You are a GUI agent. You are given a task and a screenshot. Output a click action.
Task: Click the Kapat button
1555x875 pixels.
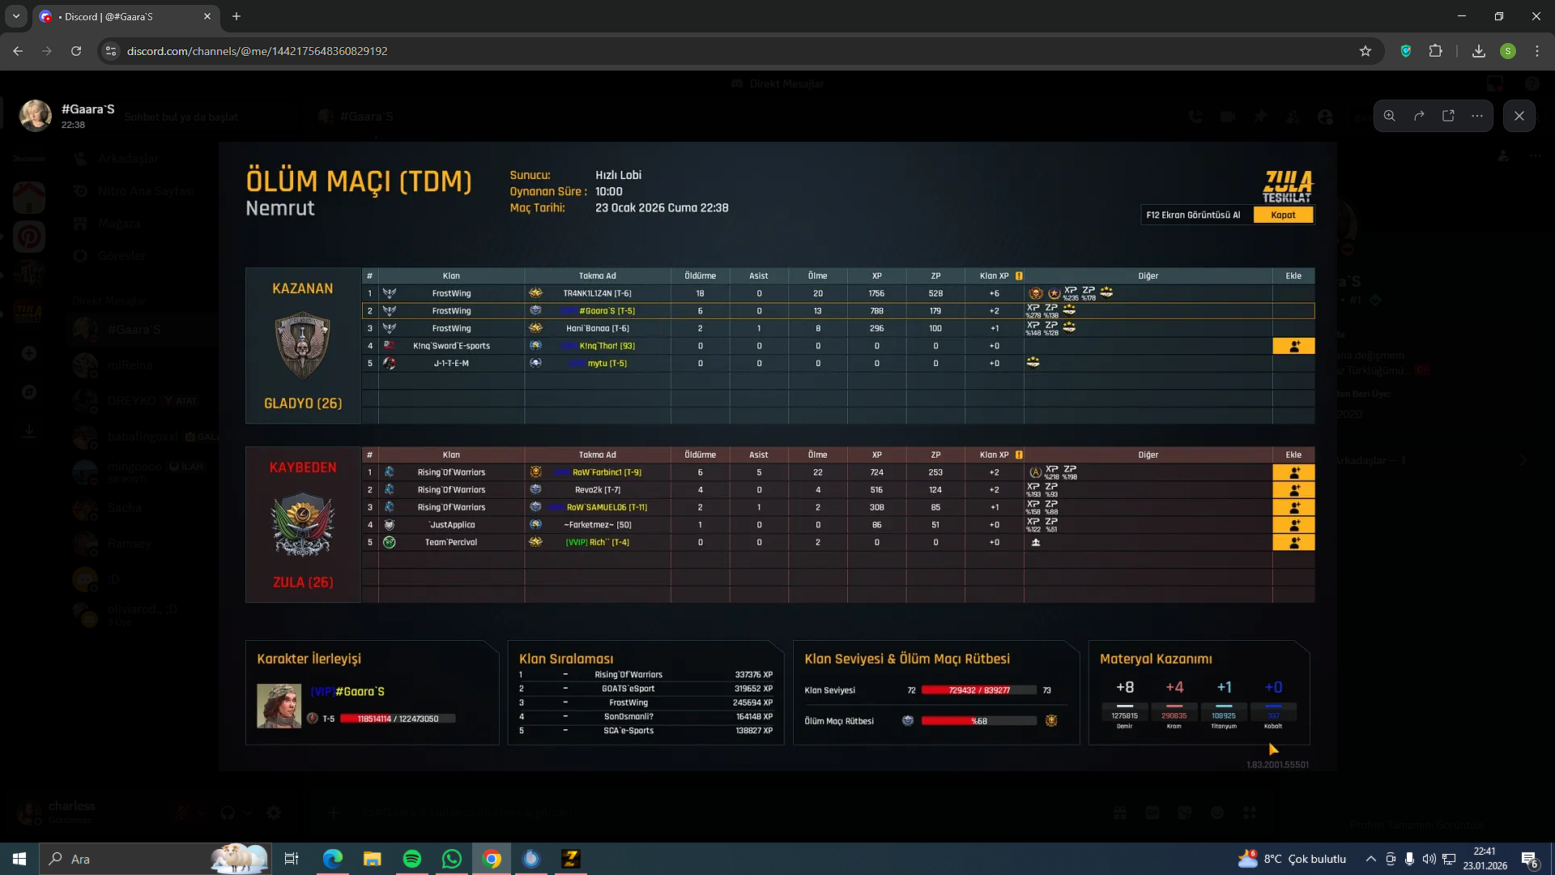coord(1283,215)
